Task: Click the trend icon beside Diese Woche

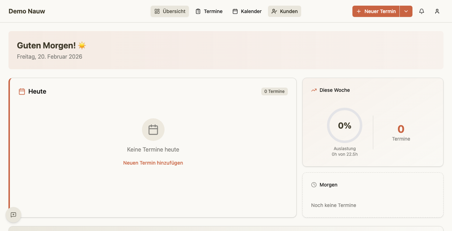Action: point(314,90)
